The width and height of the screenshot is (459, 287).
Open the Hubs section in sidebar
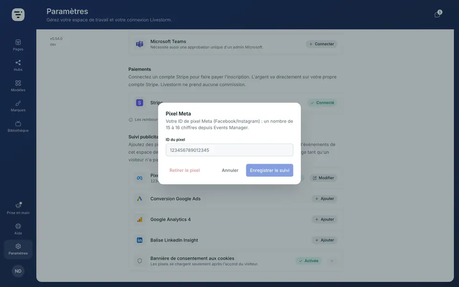tap(18, 66)
